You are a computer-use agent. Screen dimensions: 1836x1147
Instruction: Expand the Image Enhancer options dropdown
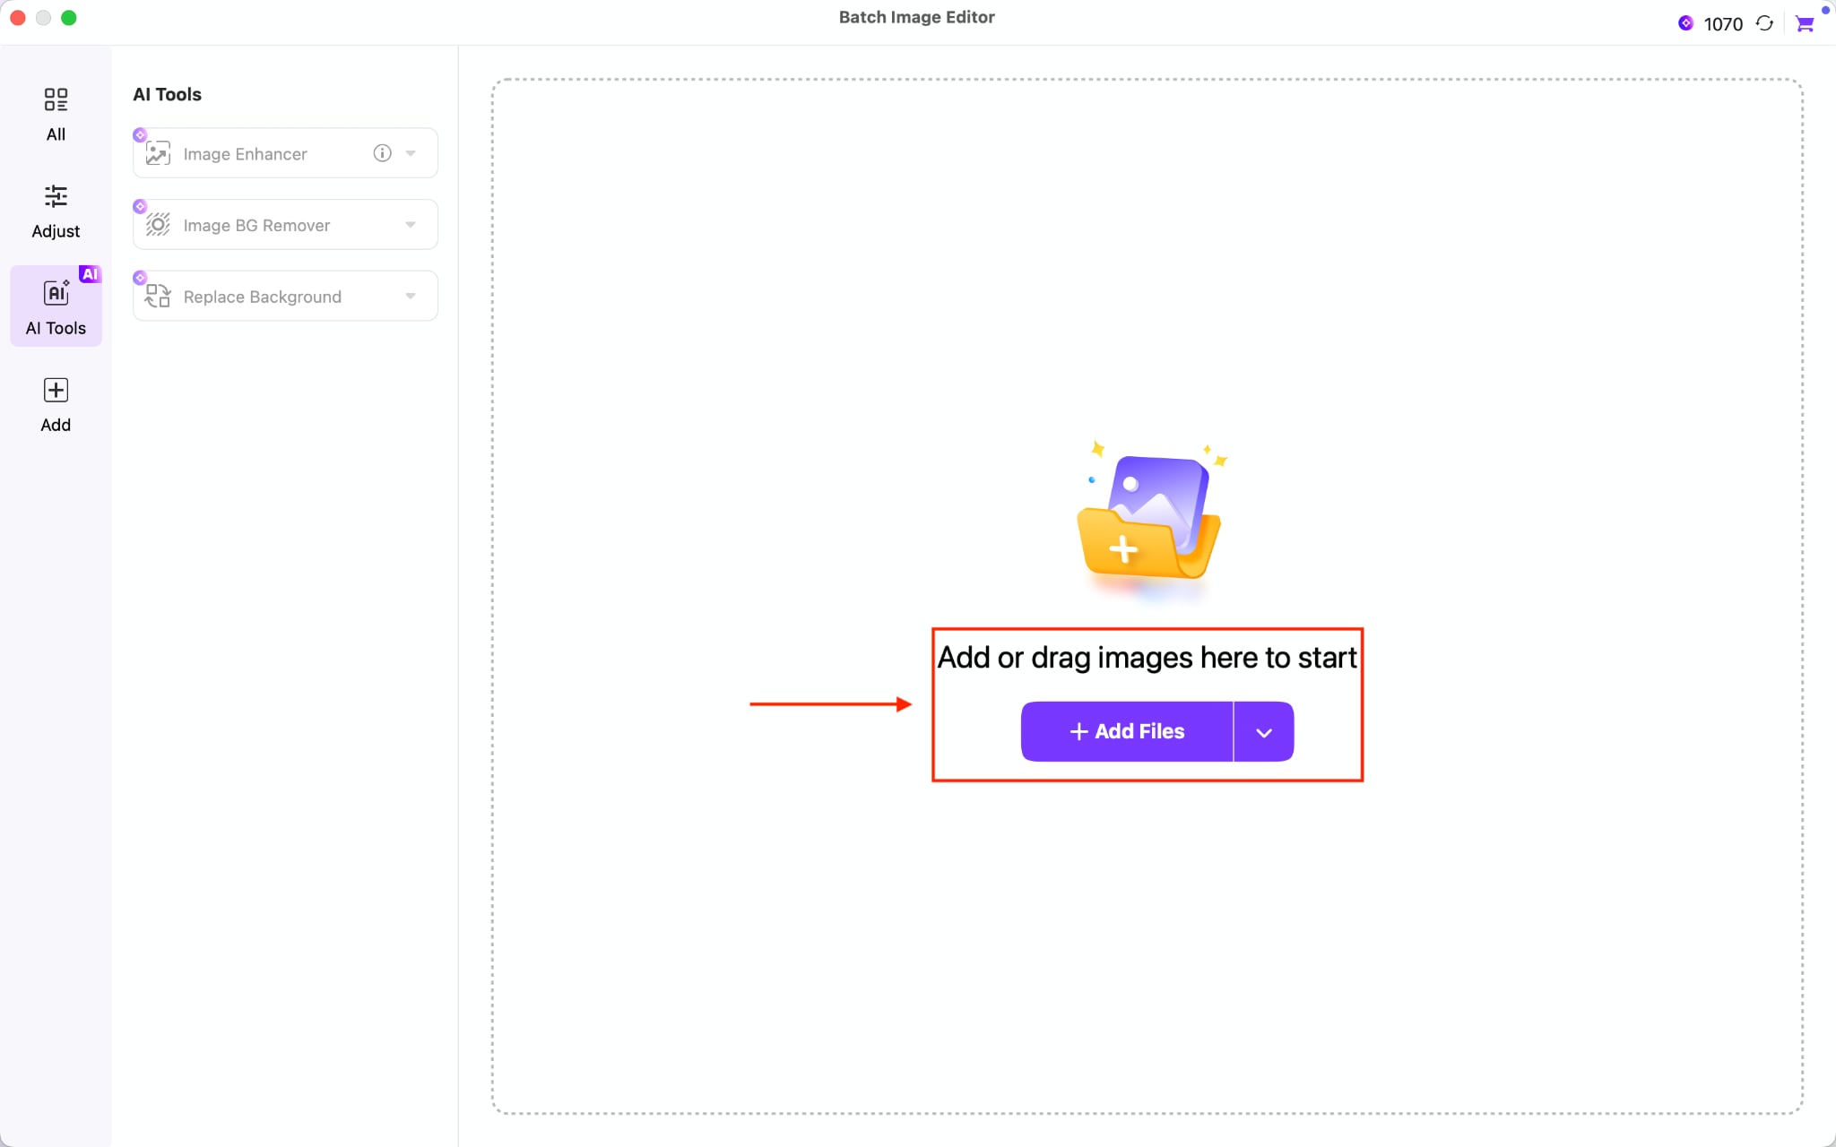[411, 153]
